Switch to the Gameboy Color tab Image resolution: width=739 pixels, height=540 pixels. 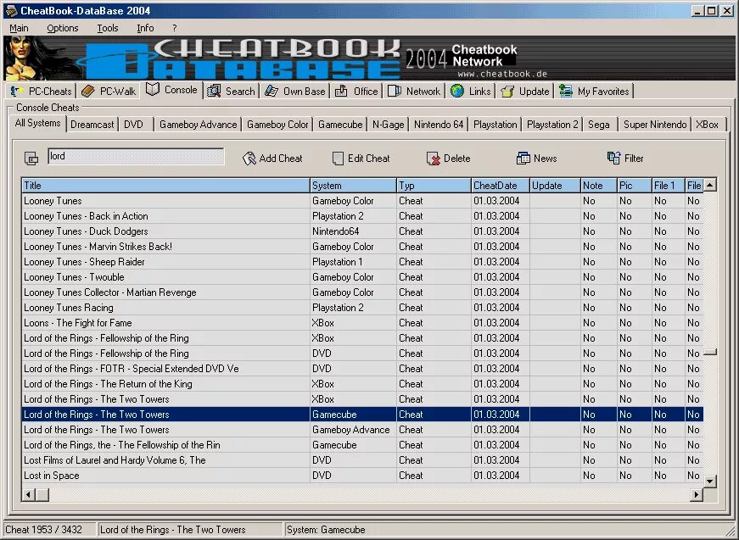pyautogui.click(x=277, y=125)
